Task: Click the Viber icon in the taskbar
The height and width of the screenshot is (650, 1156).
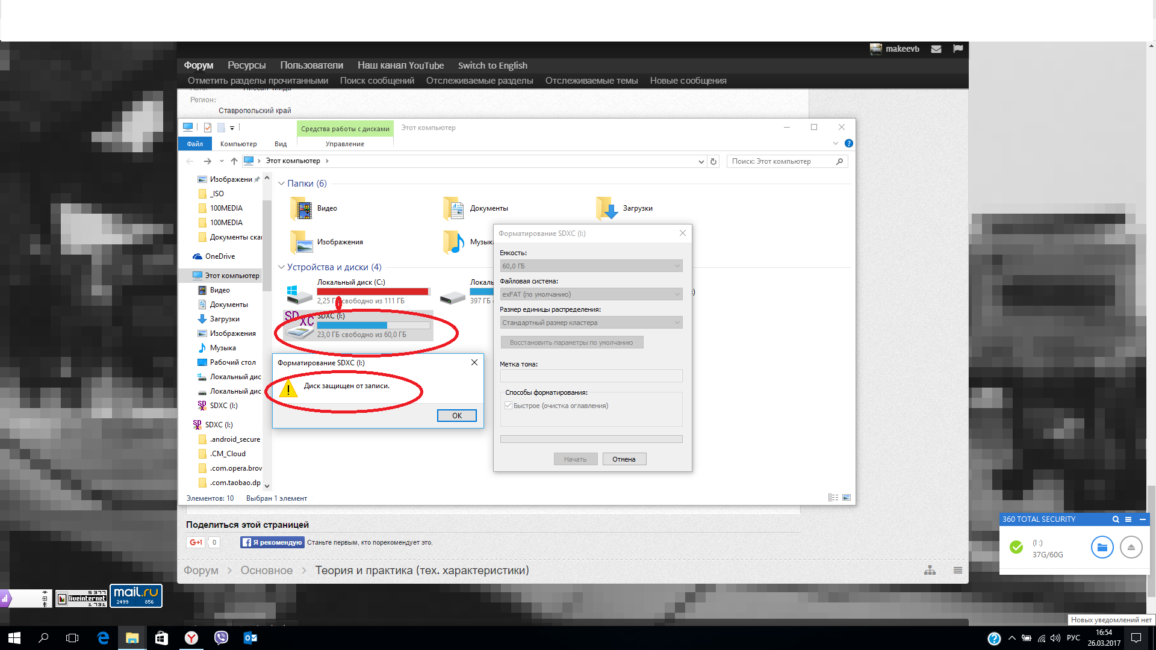Action: (x=221, y=638)
